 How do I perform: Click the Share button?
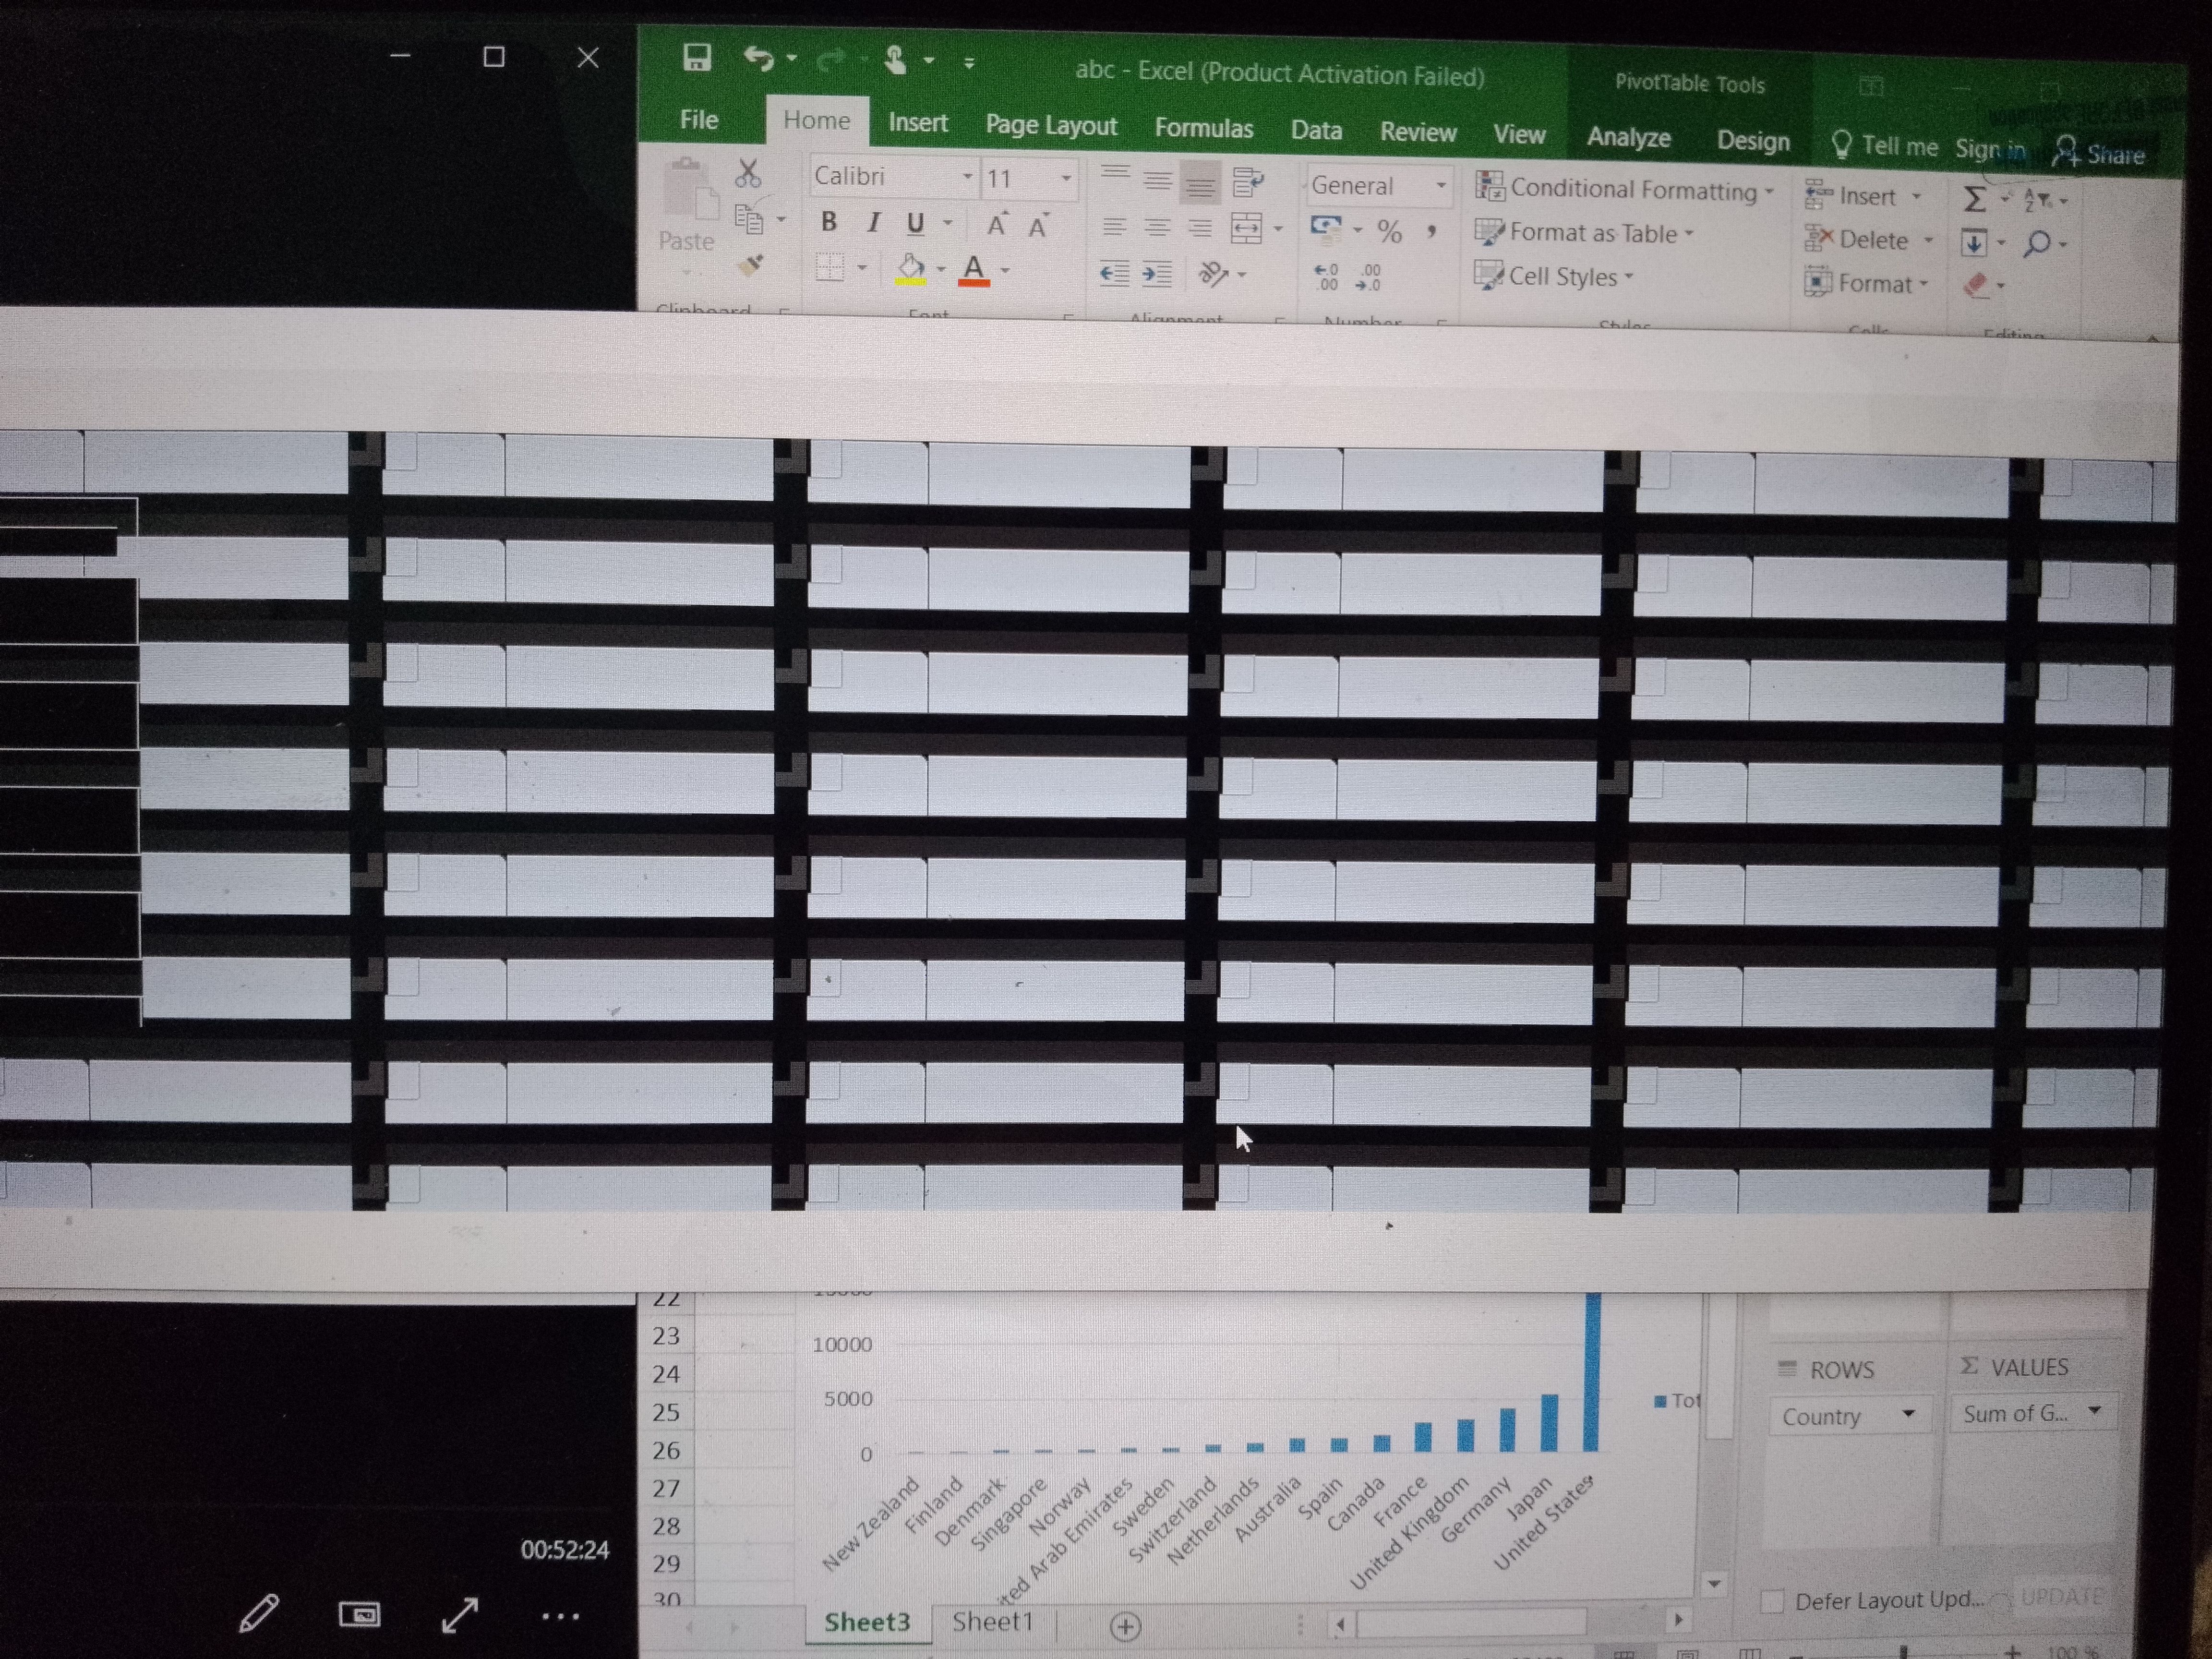2099,154
